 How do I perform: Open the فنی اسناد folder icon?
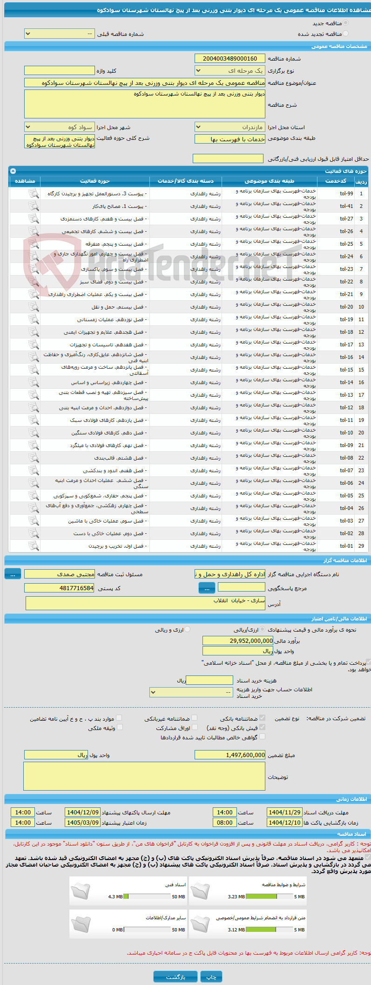pos(81,891)
